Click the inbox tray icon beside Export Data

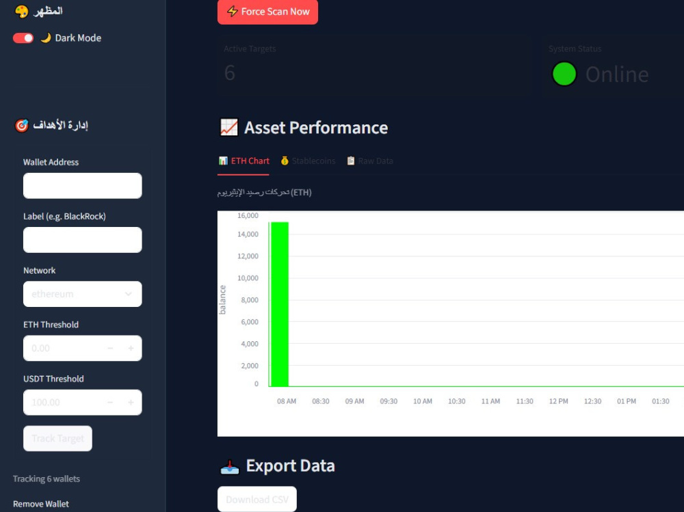pyautogui.click(x=229, y=466)
